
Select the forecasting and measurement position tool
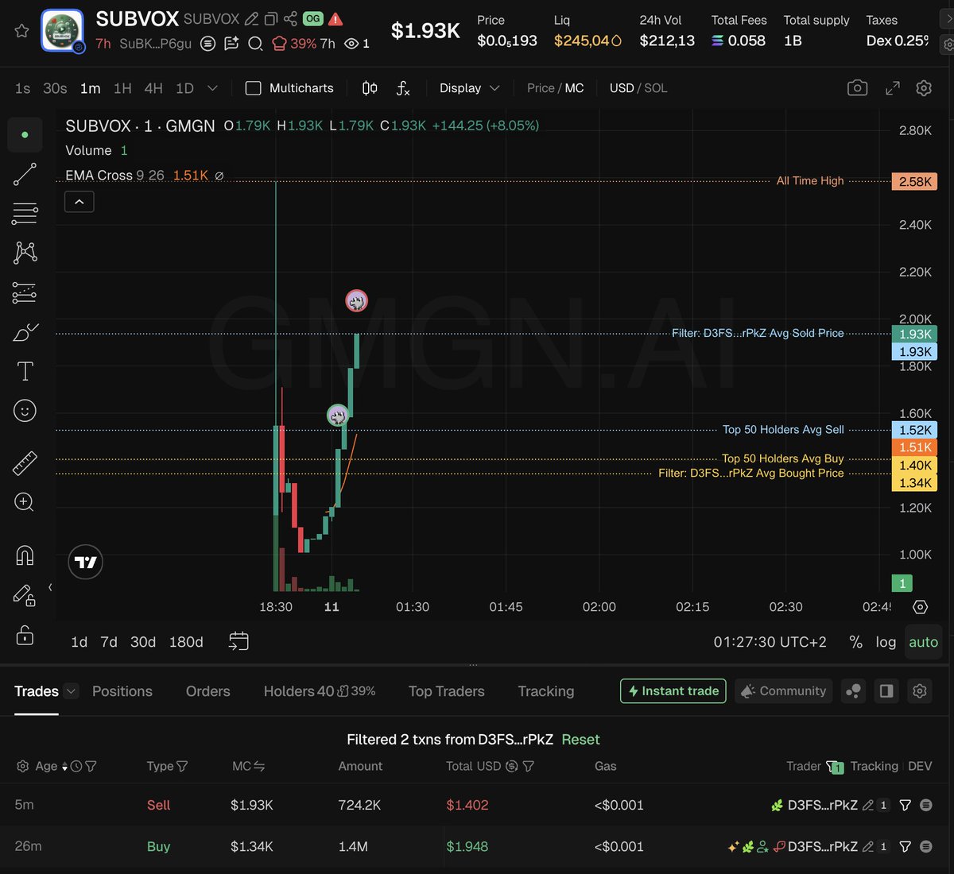25,293
